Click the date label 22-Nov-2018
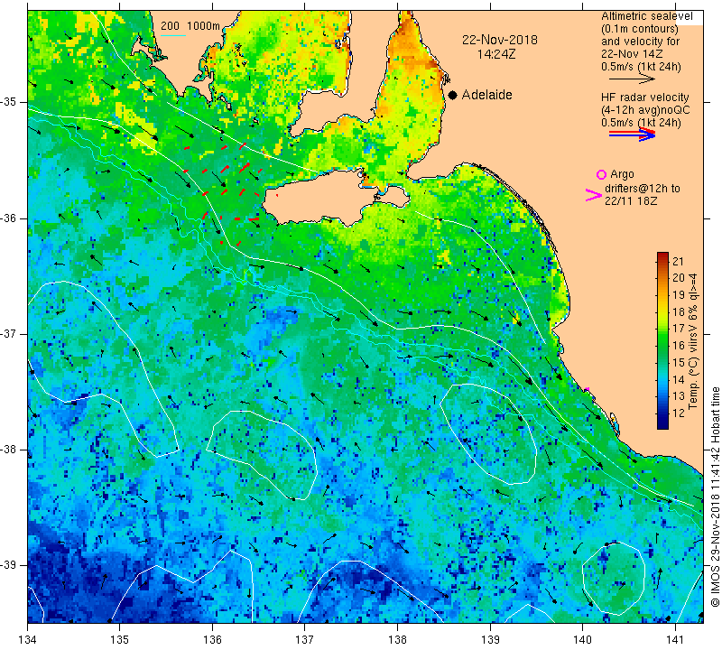This screenshot has width=722, height=650. click(500, 40)
